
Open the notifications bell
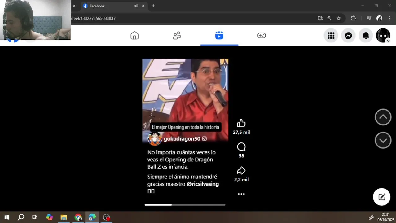pyautogui.click(x=366, y=36)
